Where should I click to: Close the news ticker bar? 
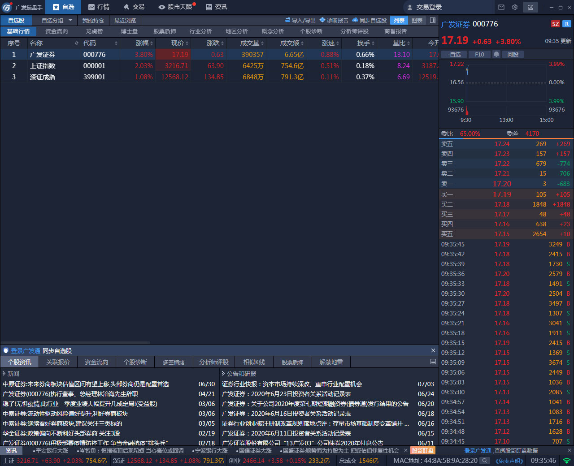pos(405,450)
